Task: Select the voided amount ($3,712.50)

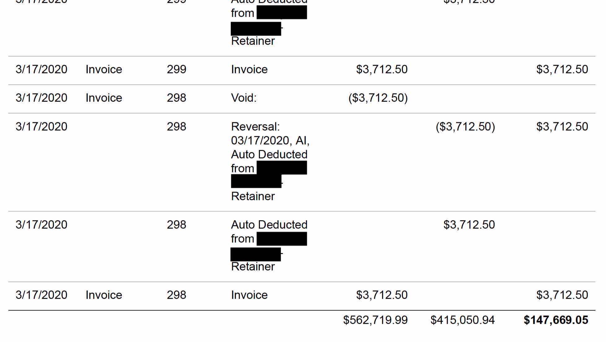Action: tap(378, 98)
